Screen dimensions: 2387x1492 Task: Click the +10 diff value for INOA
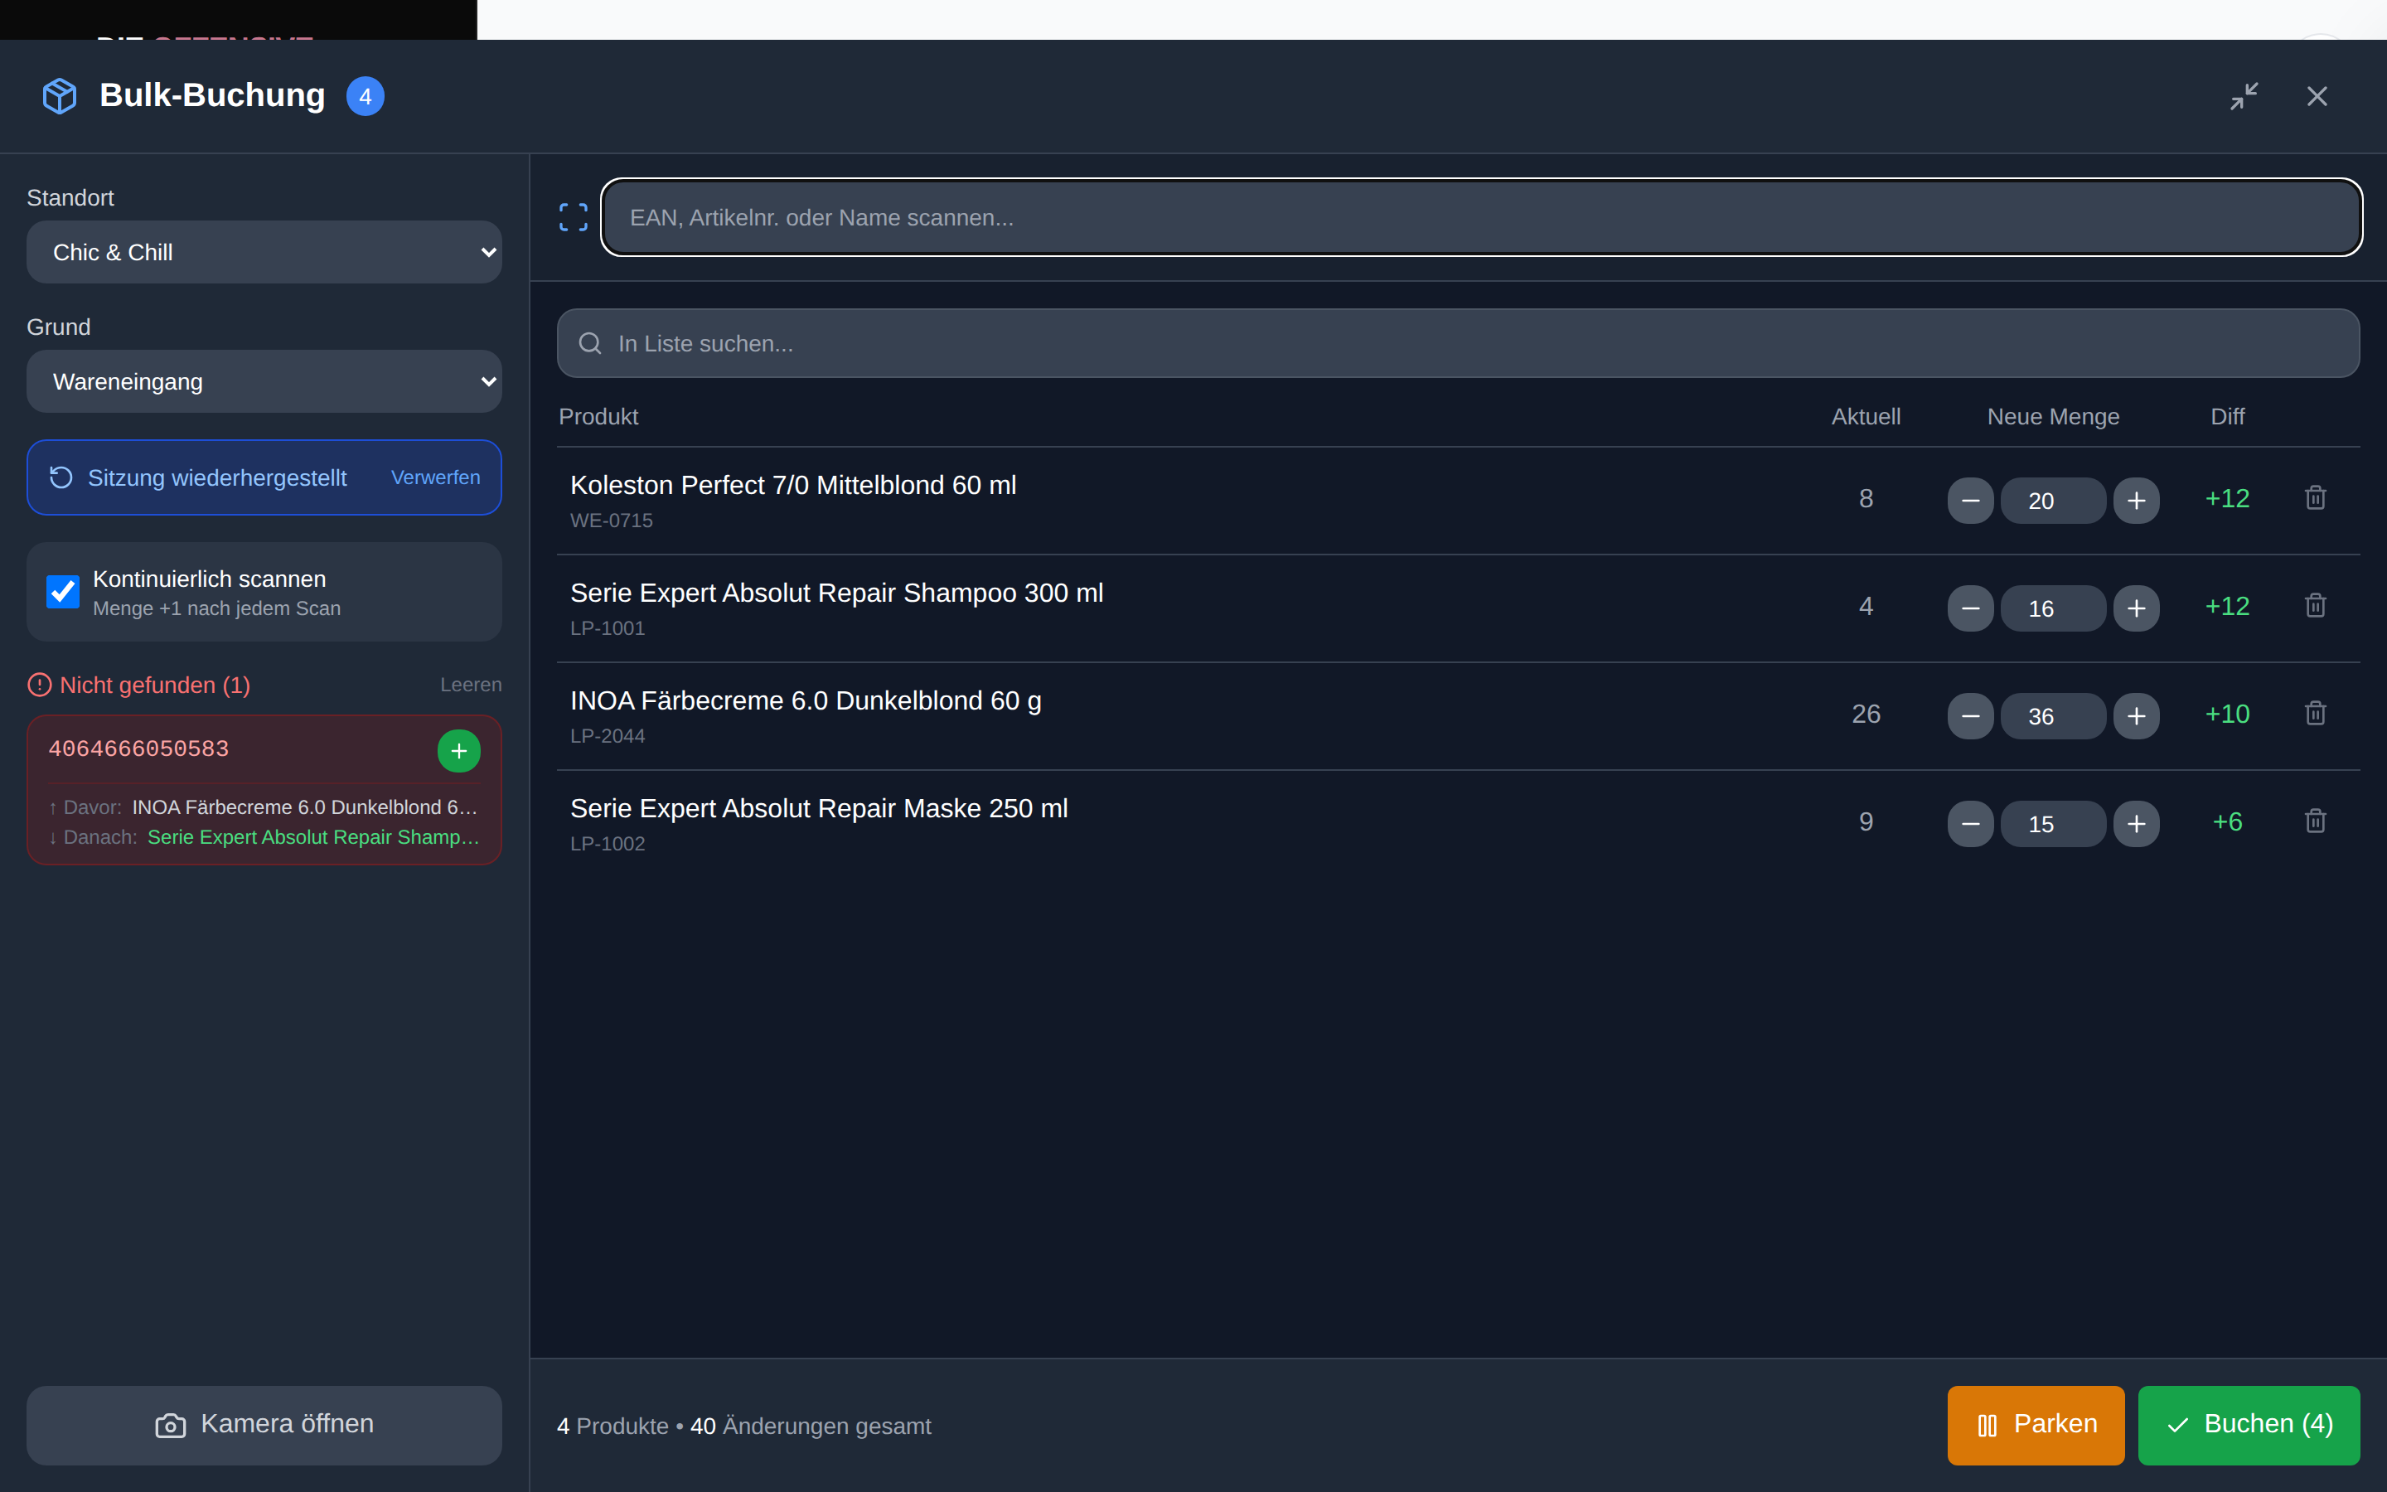coord(2227,714)
